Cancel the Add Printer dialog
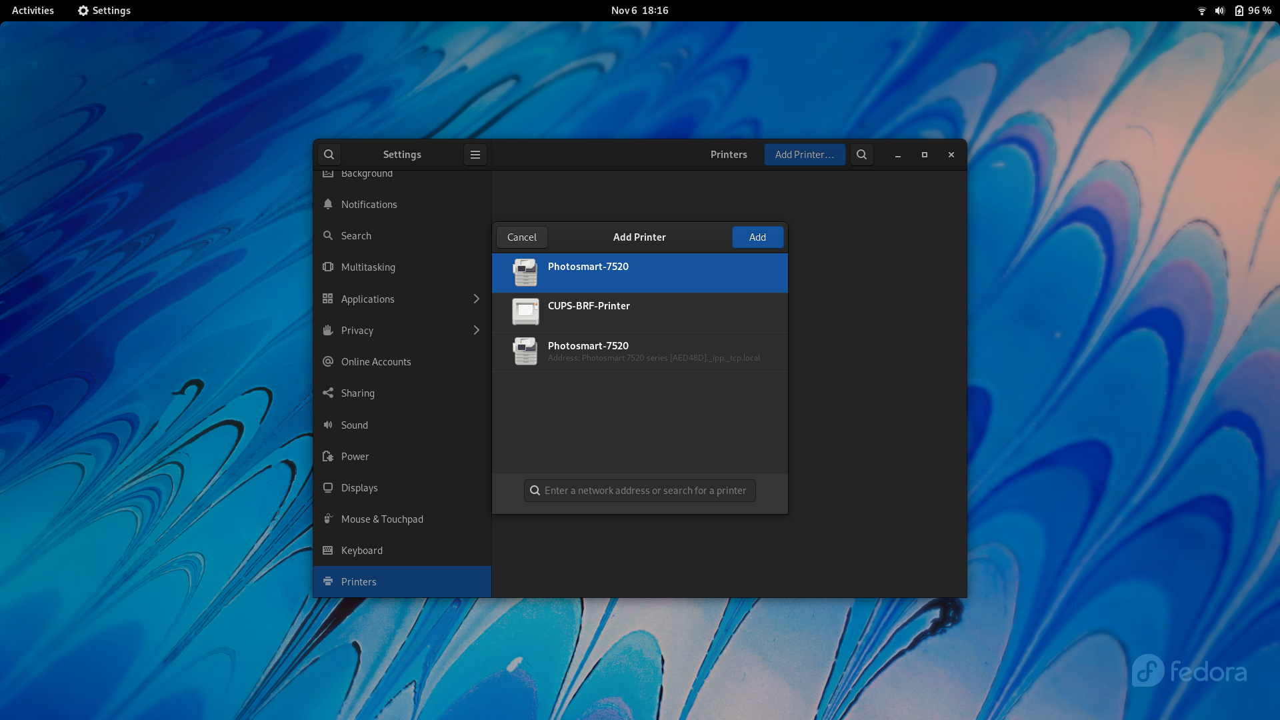Viewport: 1280px width, 720px height. [521, 237]
